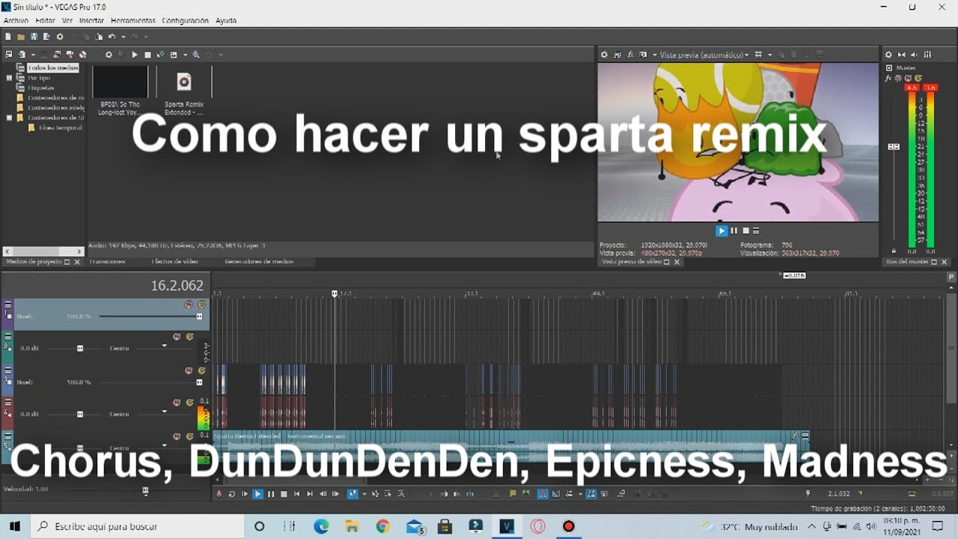This screenshot has width=958, height=539.
Task: Expand the Por tipo media tree node
Action: pos(10,78)
